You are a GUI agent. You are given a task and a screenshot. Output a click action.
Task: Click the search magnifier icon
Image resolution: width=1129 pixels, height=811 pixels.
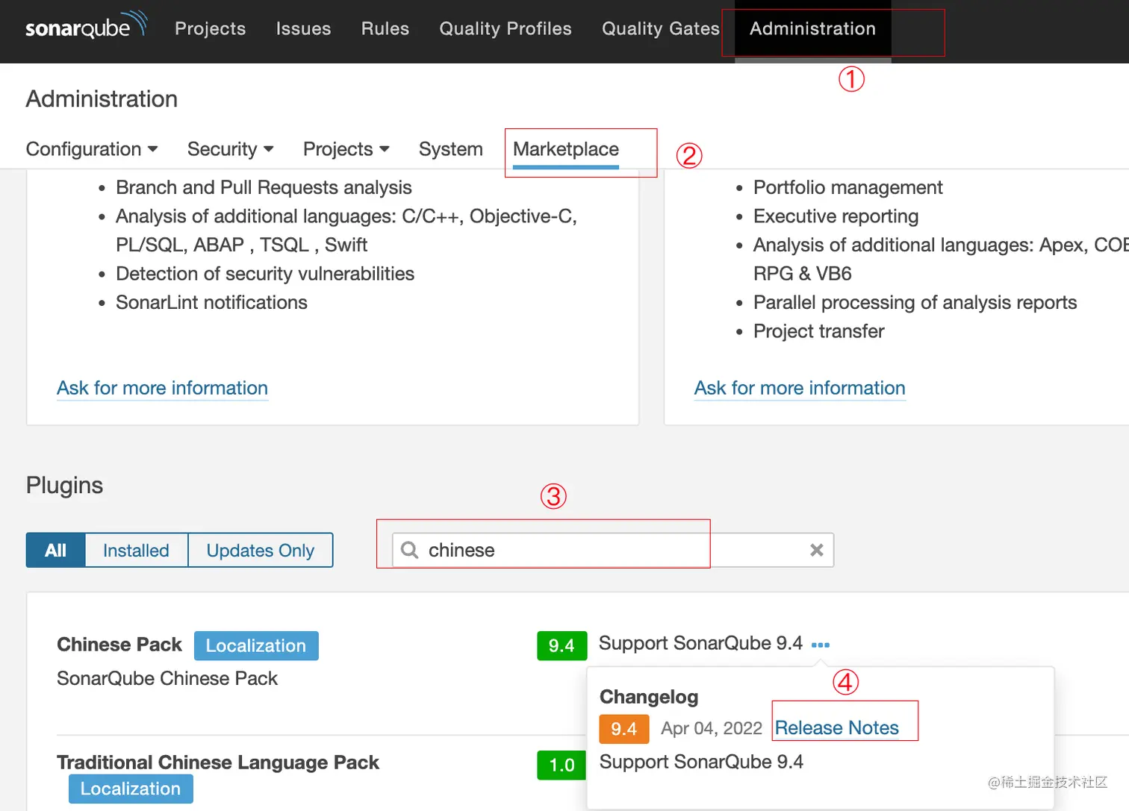pyautogui.click(x=409, y=551)
